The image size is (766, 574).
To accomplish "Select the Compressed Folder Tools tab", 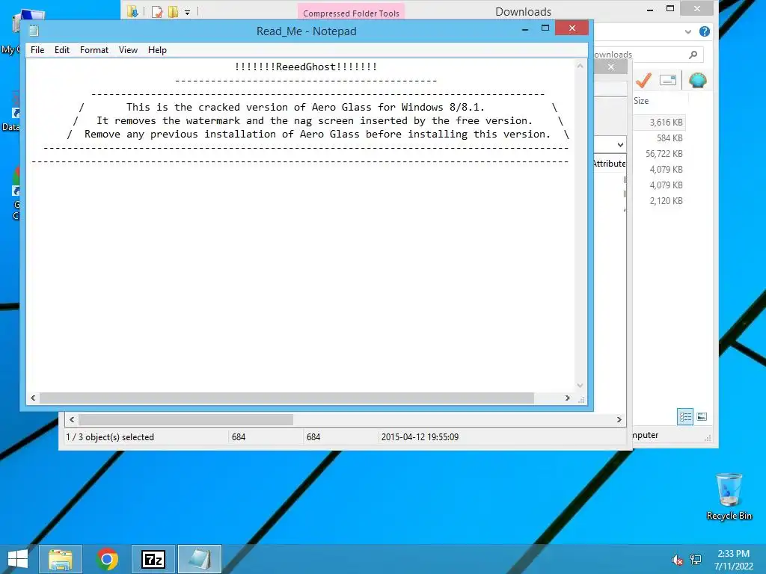I will click(351, 13).
